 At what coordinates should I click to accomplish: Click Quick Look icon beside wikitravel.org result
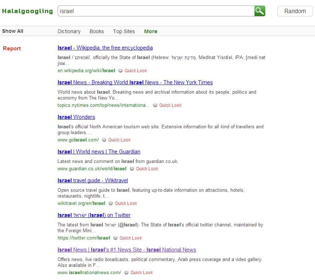110,203
